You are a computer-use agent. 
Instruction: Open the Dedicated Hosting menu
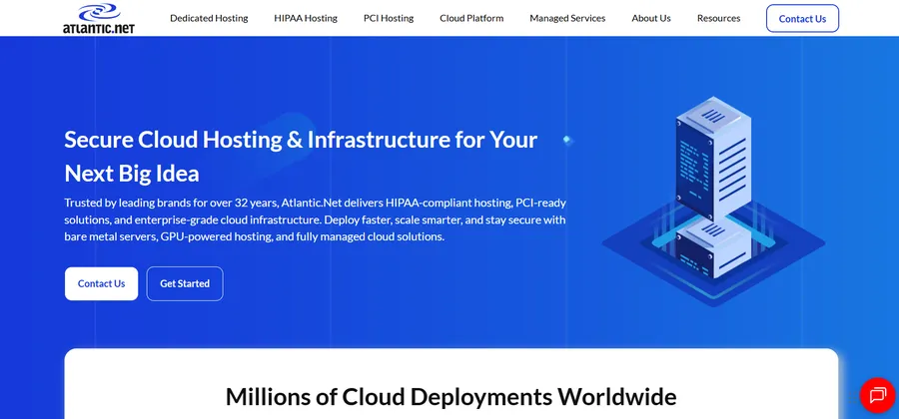[209, 18]
